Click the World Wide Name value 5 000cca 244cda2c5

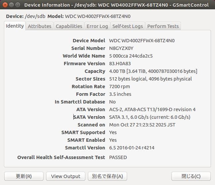[131, 56]
